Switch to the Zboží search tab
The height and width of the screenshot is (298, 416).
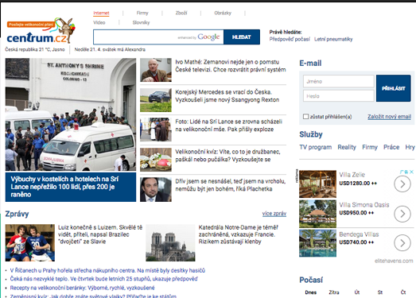coord(181,13)
